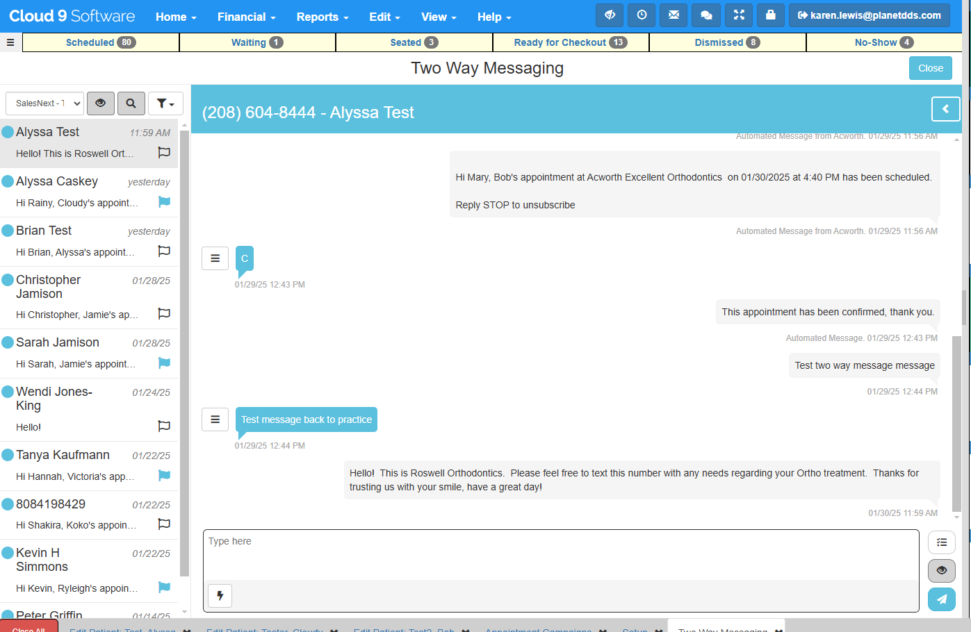Screen dimensions: 971x632
Task: Switch to the No-Show tab
Action: coord(884,42)
